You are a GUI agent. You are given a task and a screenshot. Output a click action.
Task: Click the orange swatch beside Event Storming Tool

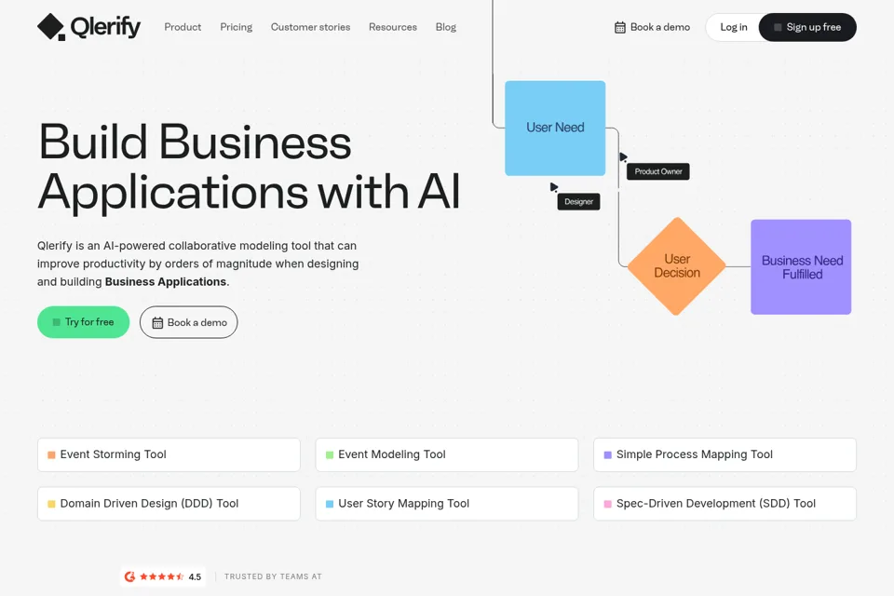[x=51, y=455]
